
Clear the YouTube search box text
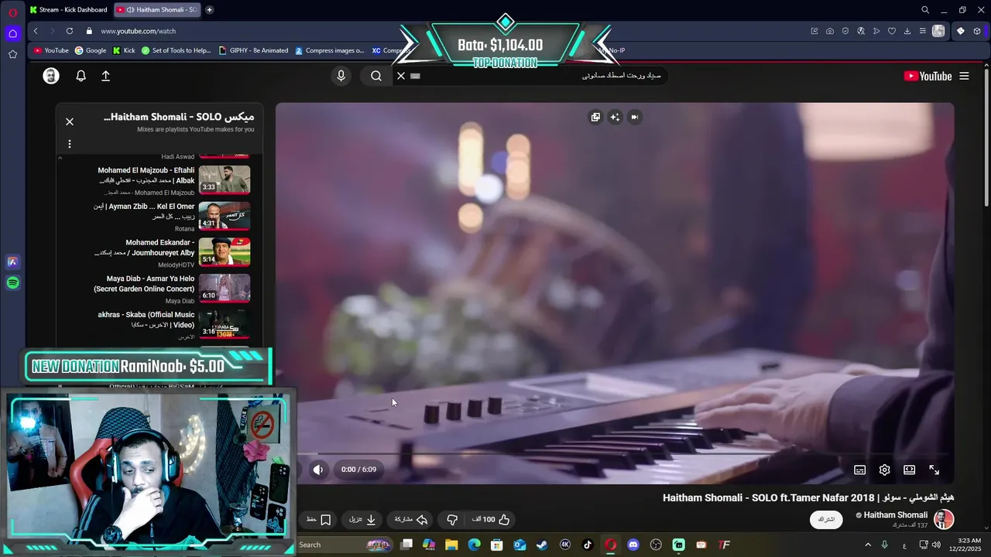click(x=401, y=76)
